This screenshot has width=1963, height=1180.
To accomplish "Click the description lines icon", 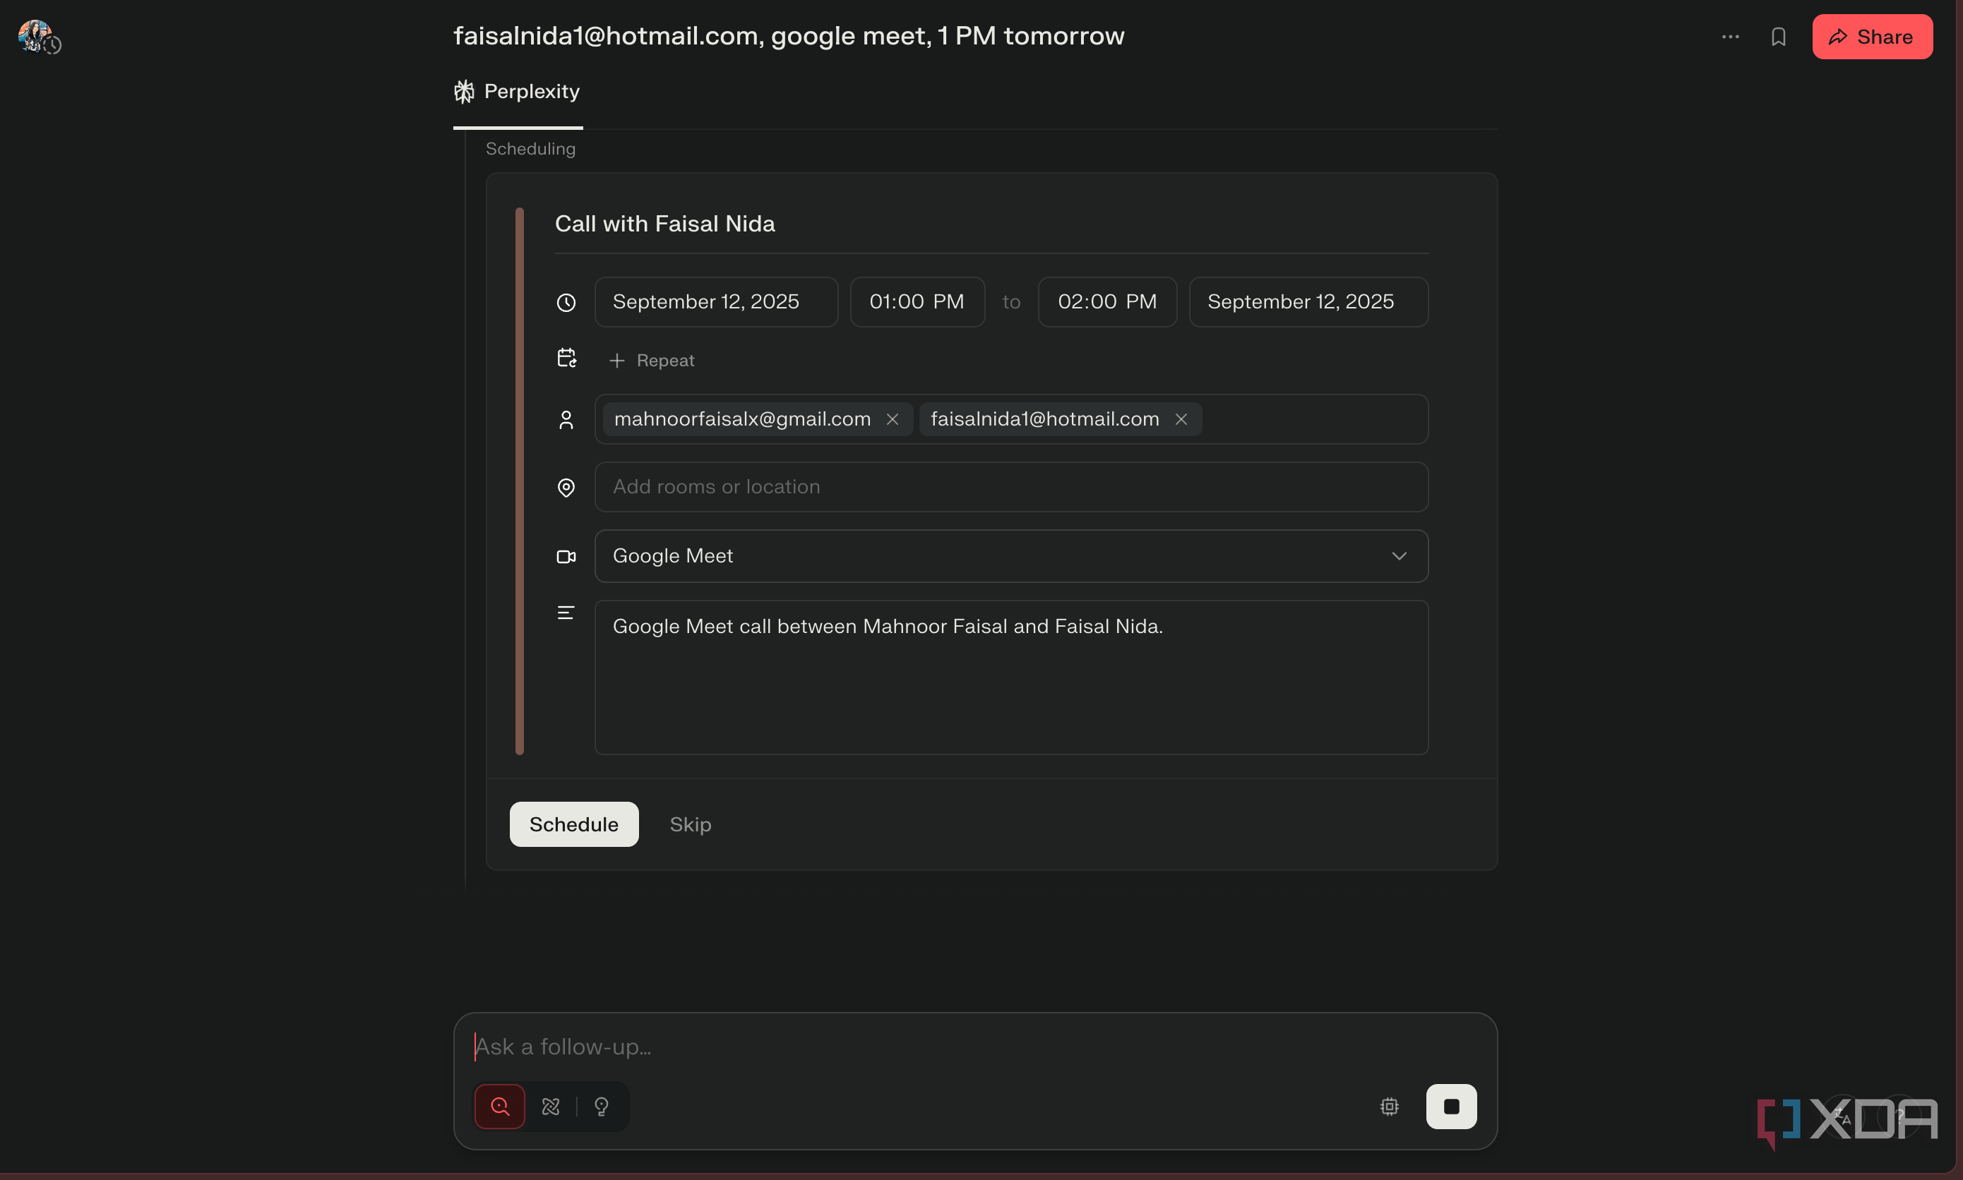I will tap(566, 613).
